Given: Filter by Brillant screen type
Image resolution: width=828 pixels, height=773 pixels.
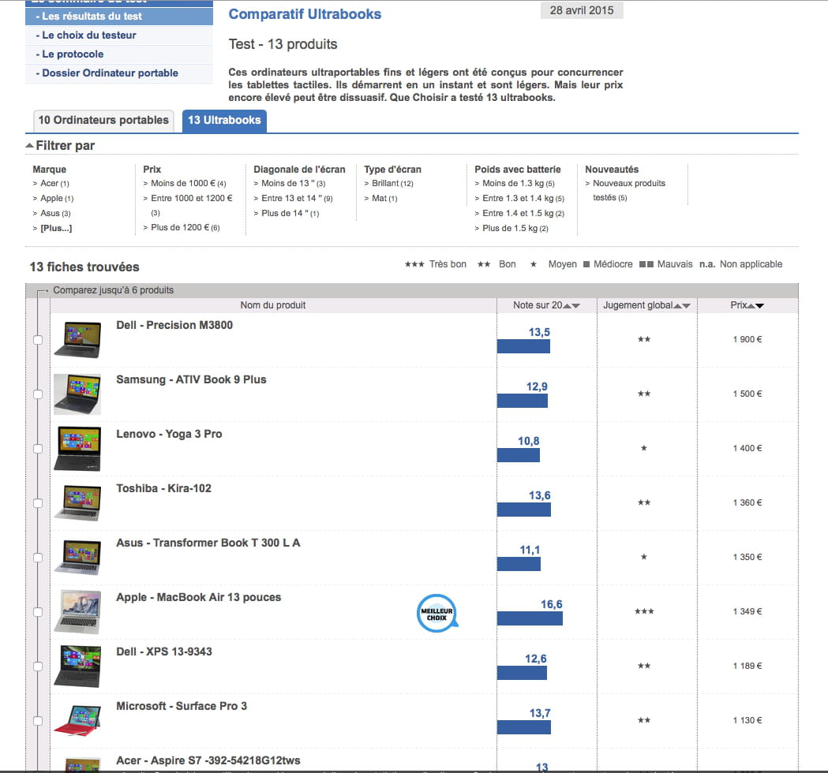Looking at the screenshot, I should (392, 184).
